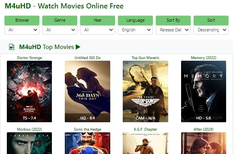Click the green Language header button
This screenshot has width=235, height=154.
135,21
